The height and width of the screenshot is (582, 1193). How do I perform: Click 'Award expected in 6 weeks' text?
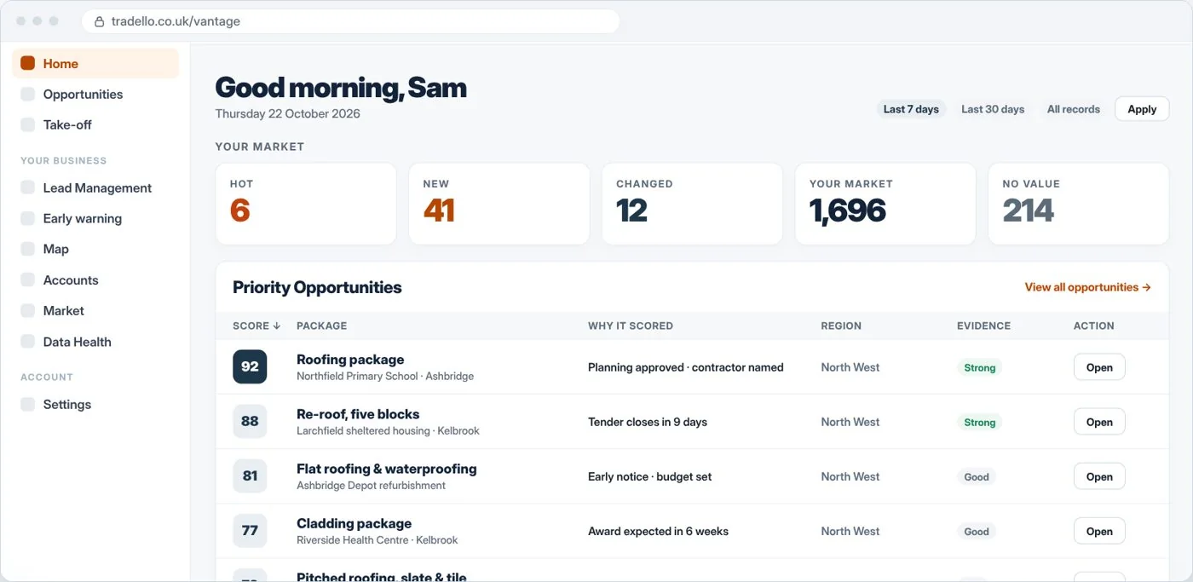point(658,531)
